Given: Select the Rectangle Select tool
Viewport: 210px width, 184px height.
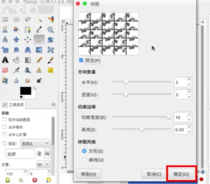Looking at the screenshot, I should 5,19.
